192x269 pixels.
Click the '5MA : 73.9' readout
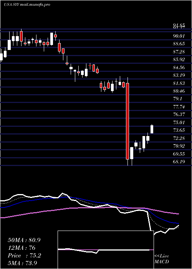tap(23, 263)
